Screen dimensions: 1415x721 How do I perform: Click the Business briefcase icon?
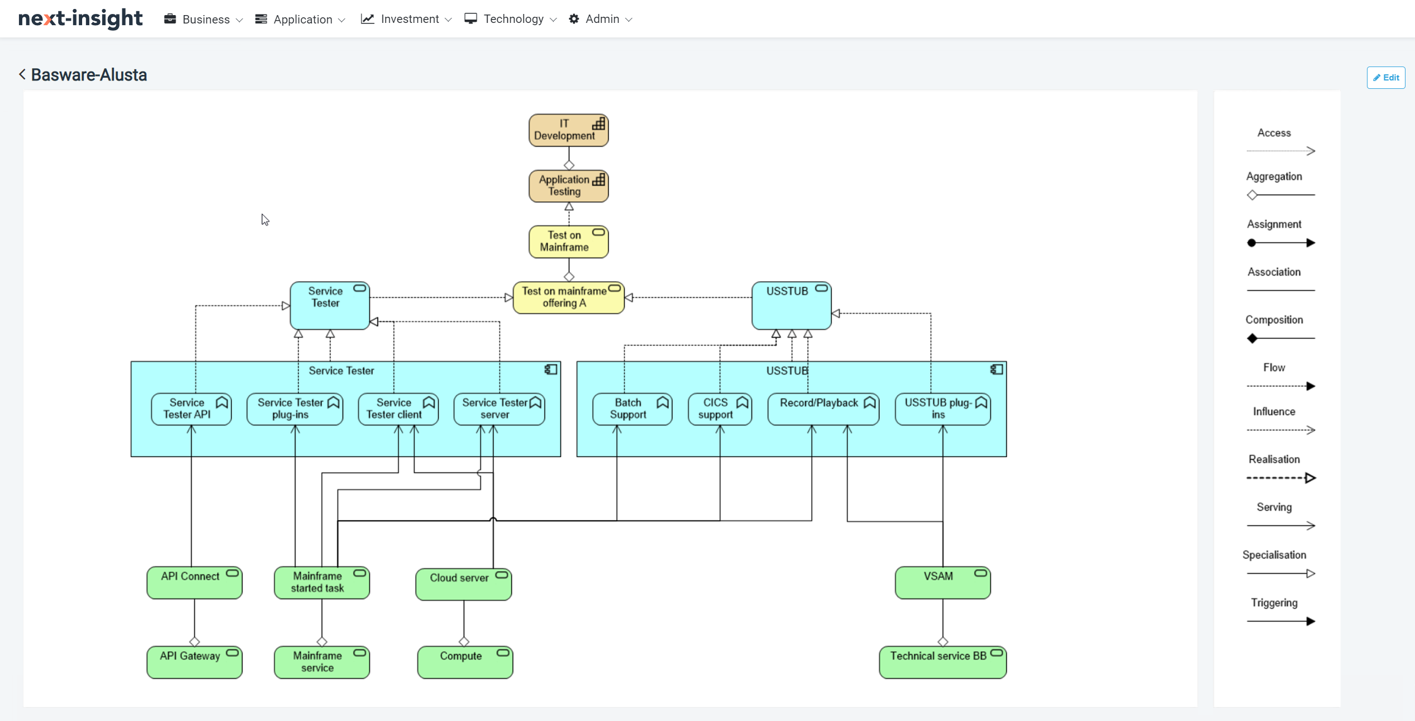coord(170,19)
